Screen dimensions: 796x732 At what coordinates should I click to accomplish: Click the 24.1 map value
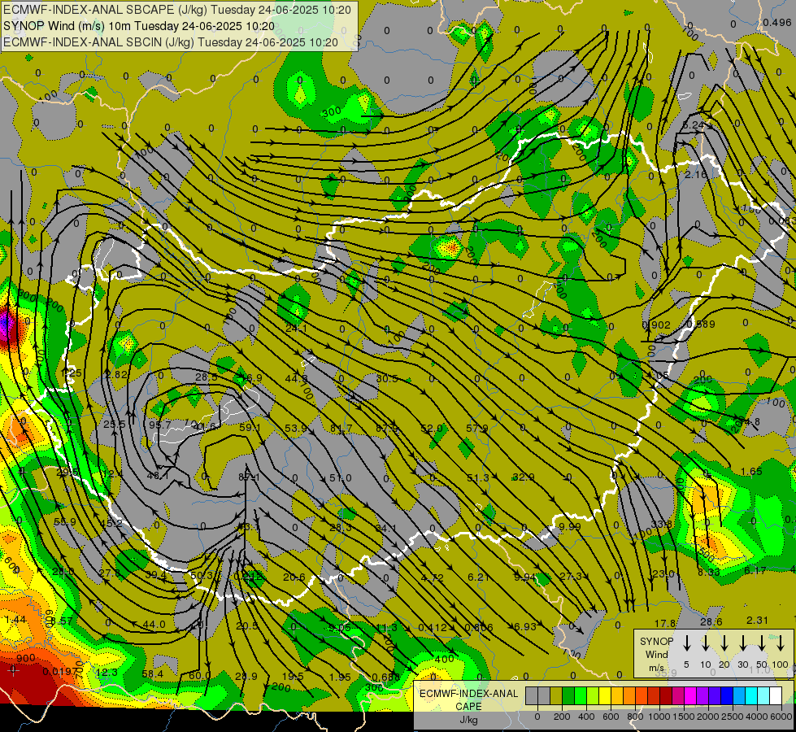(x=296, y=329)
